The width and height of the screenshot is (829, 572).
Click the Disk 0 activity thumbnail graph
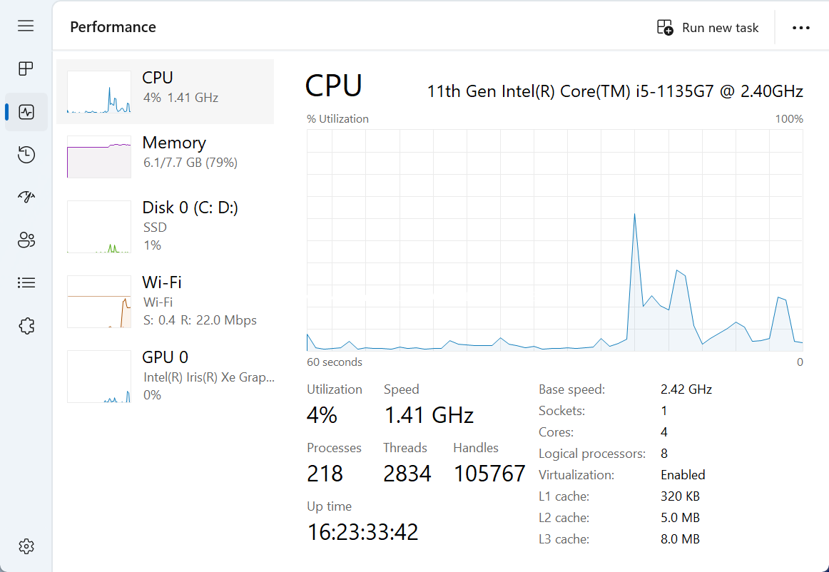99,227
